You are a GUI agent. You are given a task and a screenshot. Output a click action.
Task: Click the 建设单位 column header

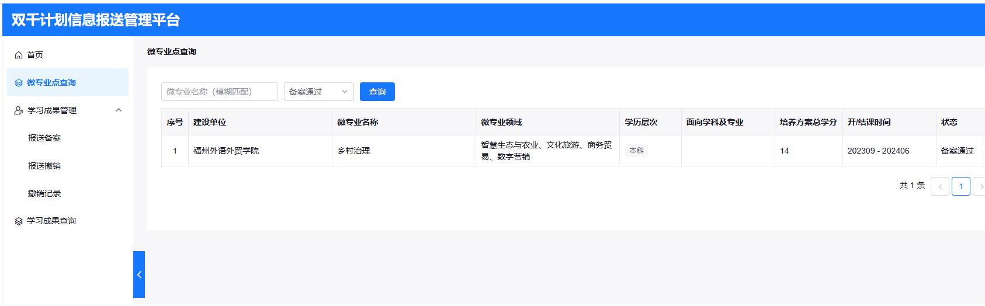click(210, 122)
